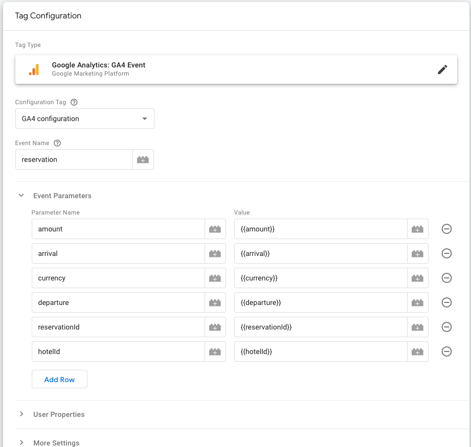Open variable picker for reservationId parameter name
Viewport: 471px width, 447px height.
[x=215, y=327]
